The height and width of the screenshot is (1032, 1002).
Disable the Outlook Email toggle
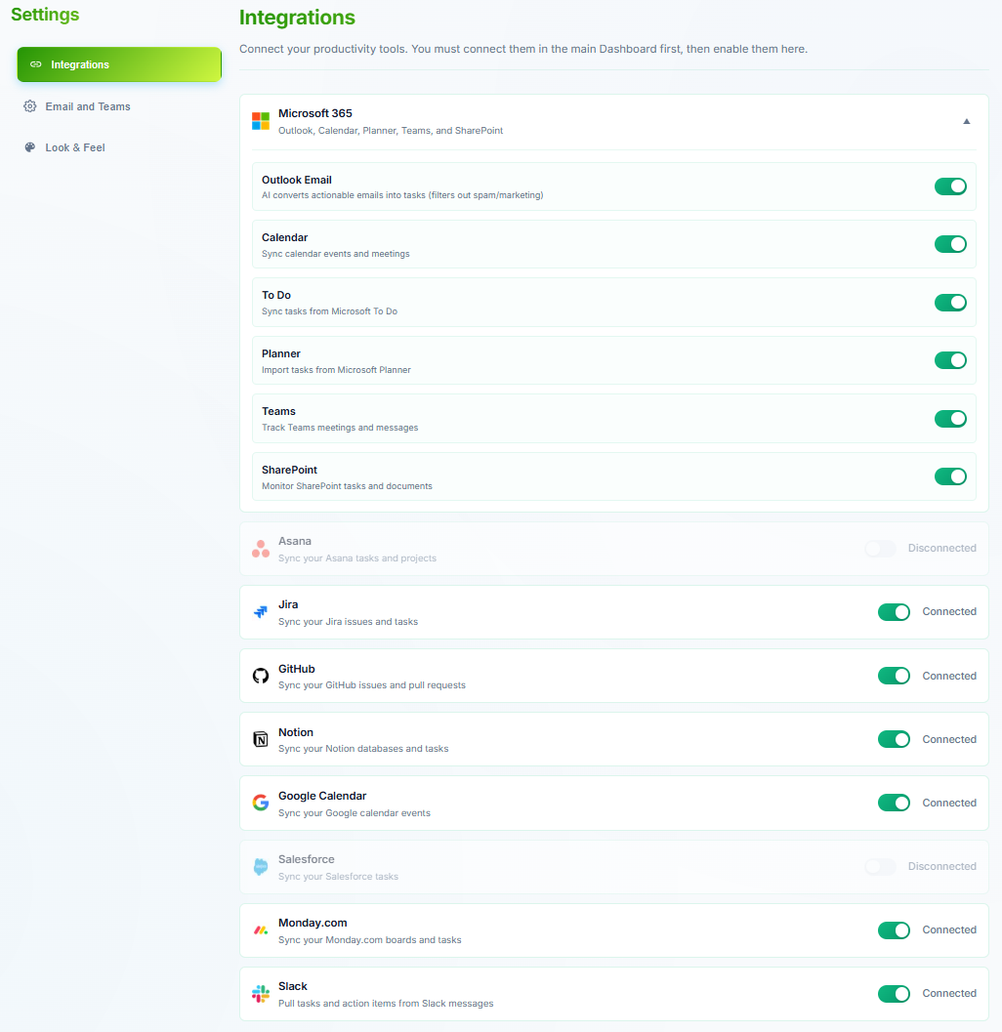[950, 186]
